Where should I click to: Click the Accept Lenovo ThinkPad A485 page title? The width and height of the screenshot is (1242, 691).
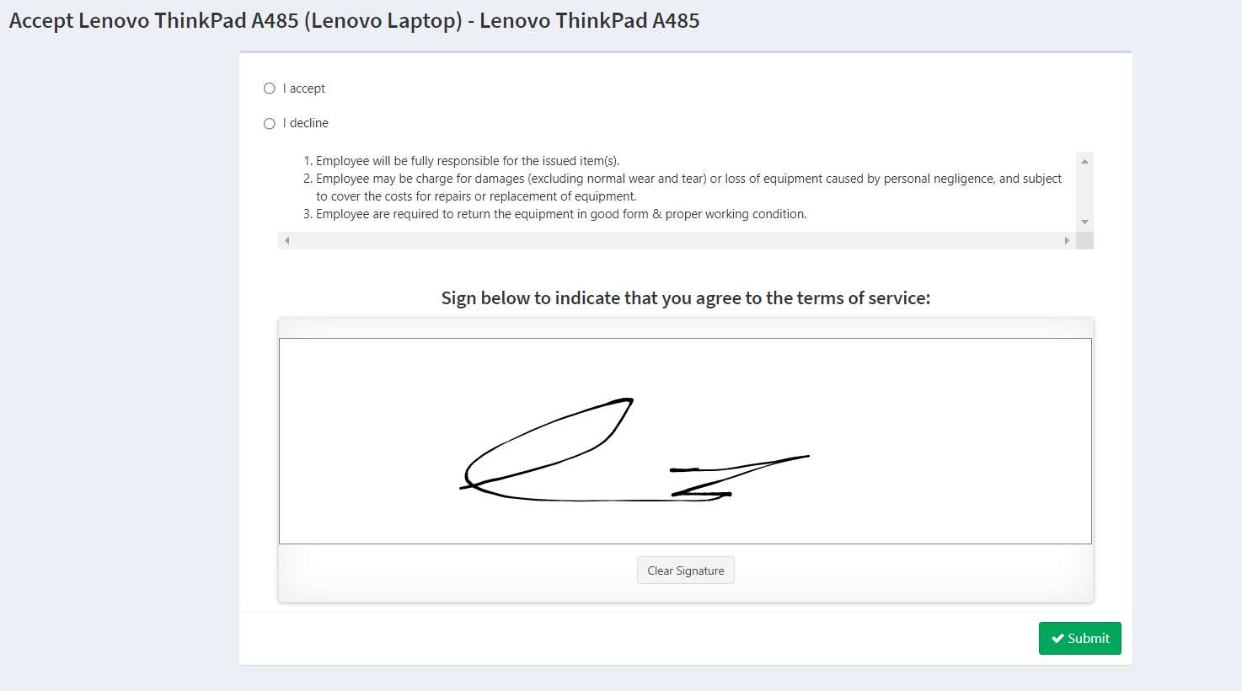click(355, 21)
